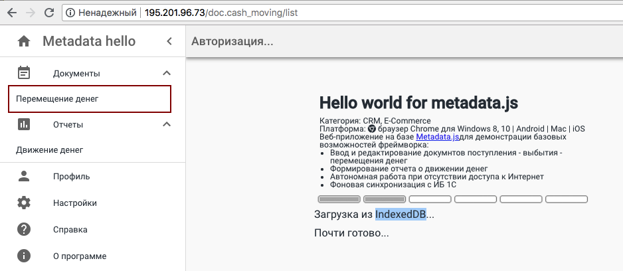Click the Справка question mark icon
623x271 pixels.
[24, 229]
